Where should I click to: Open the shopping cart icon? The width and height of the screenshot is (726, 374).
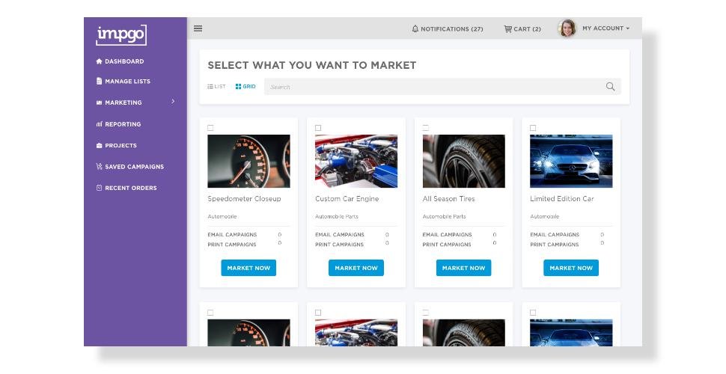pos(508,28)
